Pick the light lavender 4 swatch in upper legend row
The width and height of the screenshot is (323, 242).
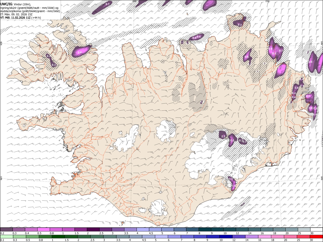(x=142, y=229)
